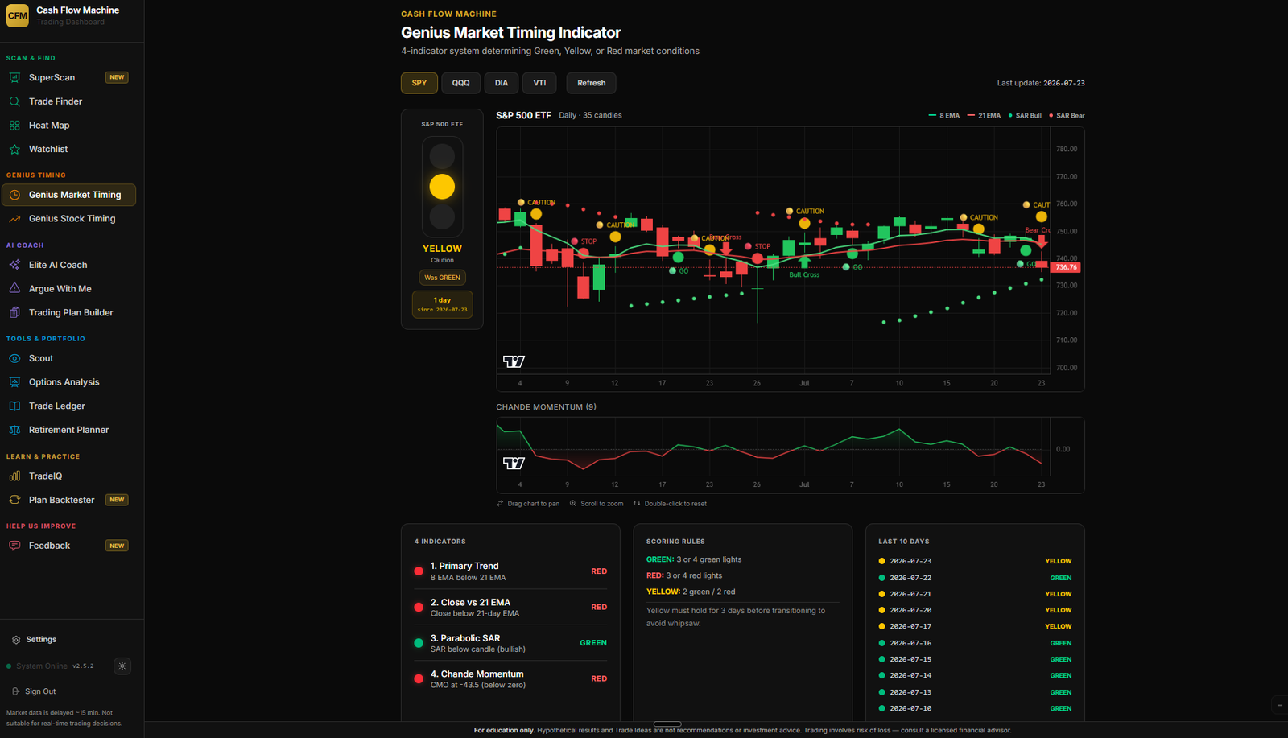Click the Argue With Me triangle icon
This screenshot has height=738, width=1288.
pyautogui.click(x=14, y=288)
